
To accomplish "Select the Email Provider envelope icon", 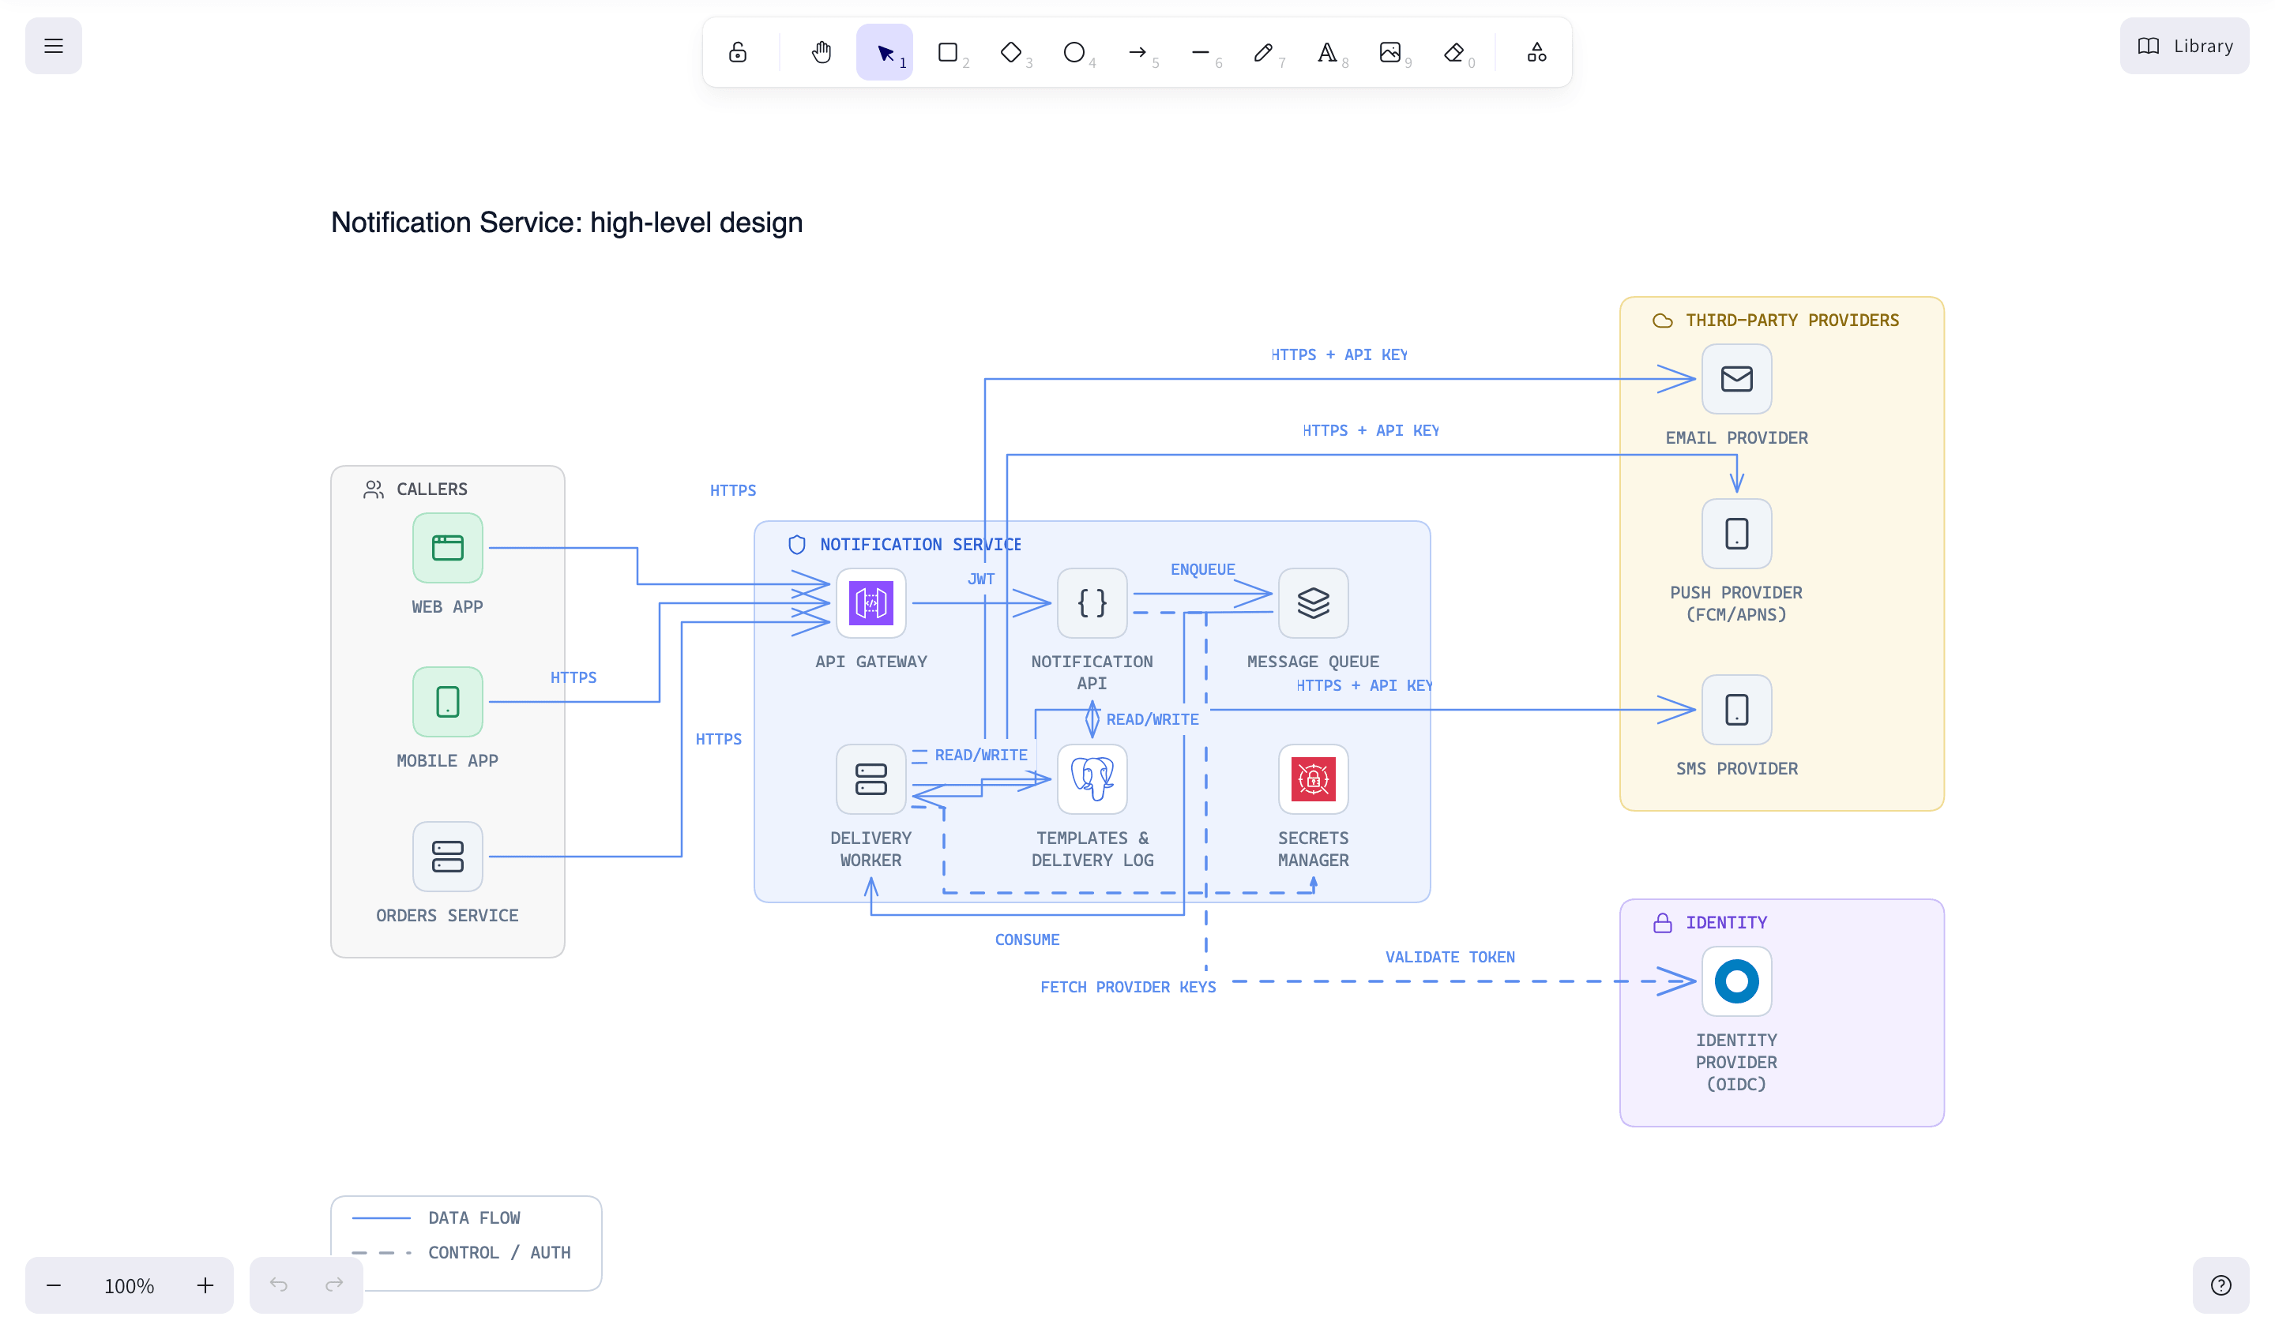I will click(1737, 379).
